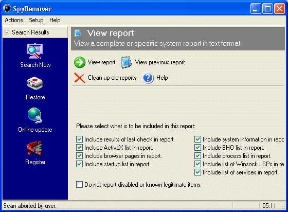Image resolution: width=288 pixels, height=212 pixels.
Task: Uncheck Include list of Winsock LSPs
Action: click(x=197, y=164)
